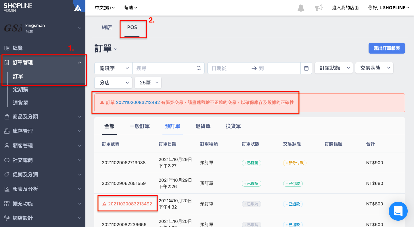Click the SHOPLINE Admin logo
414x227 pixels.
click(x=18, y=7)
